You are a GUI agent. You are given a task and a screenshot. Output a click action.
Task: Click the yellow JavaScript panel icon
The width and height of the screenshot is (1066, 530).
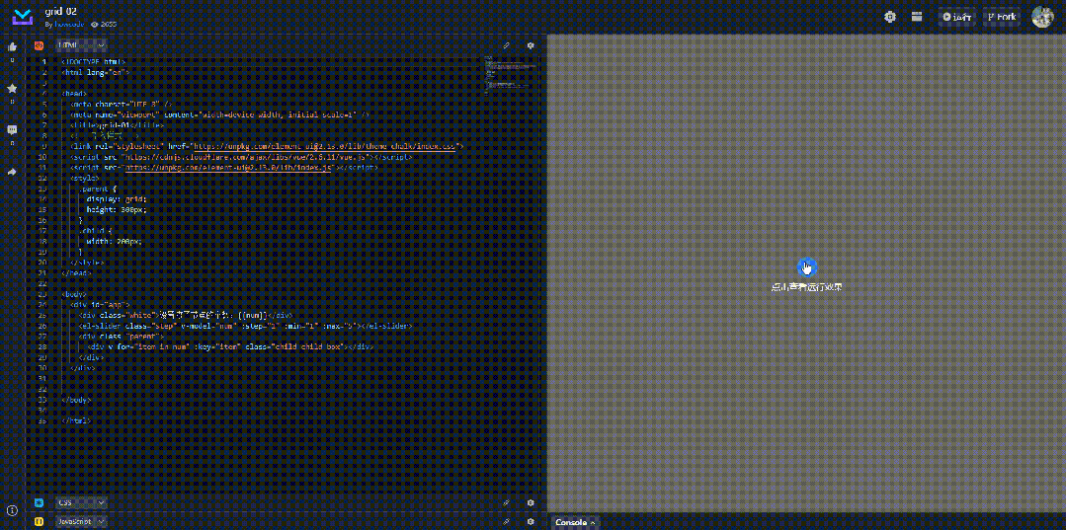pyautogui.click(x=40, y=522)
